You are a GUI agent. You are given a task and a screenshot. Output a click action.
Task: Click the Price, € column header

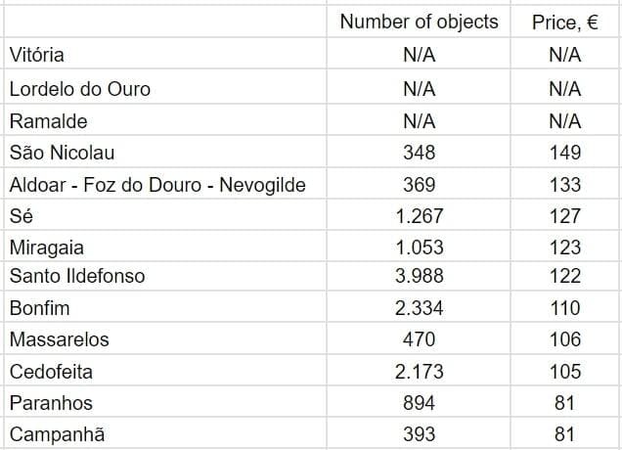click(x=564, y=22)
